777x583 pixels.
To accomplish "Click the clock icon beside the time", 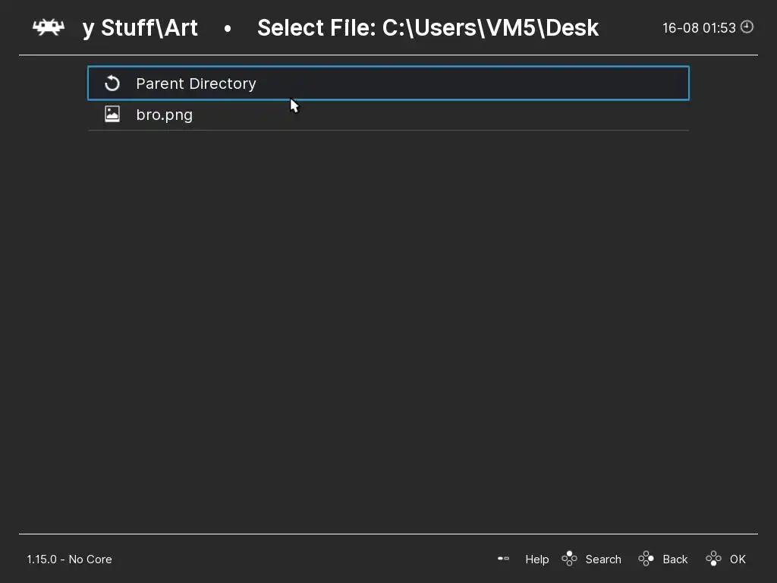I will tap(747, 27).
